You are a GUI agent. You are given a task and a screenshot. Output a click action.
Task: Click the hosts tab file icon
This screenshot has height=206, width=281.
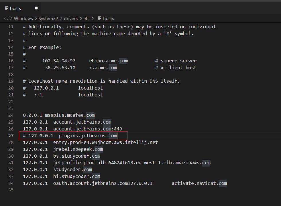6,8
